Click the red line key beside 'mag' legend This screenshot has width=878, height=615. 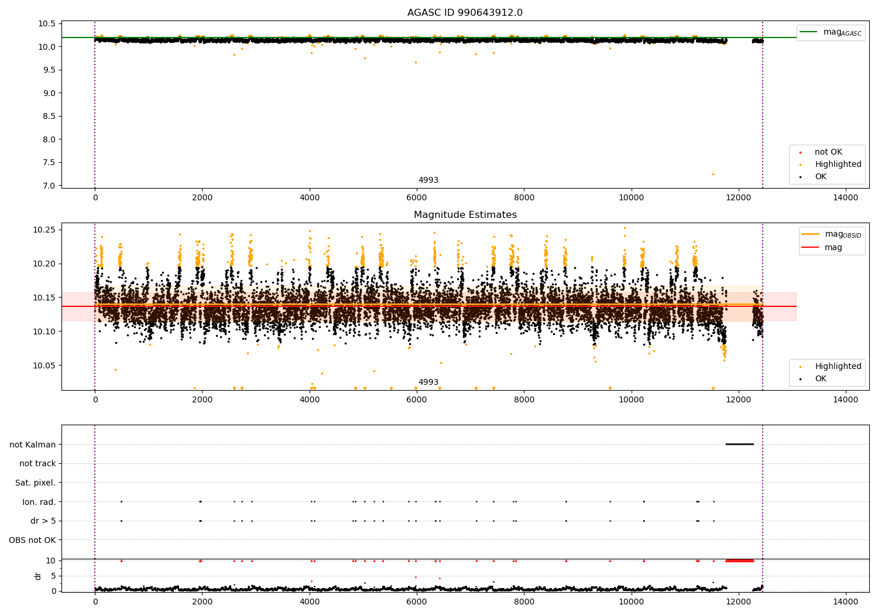(x=811, y=248)
